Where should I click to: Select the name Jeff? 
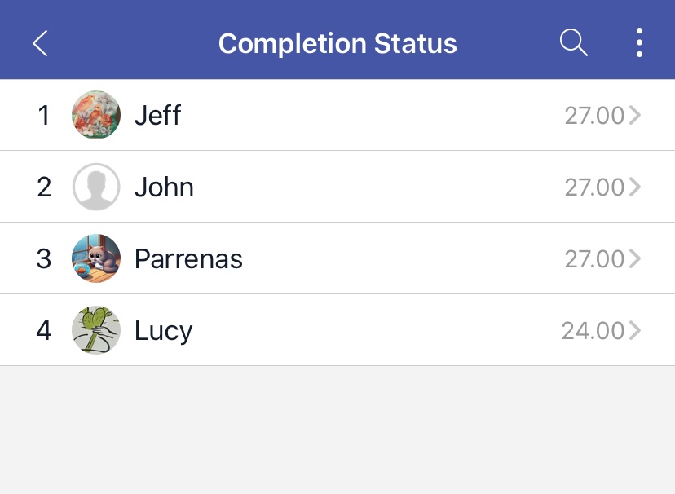click(157, 116)
